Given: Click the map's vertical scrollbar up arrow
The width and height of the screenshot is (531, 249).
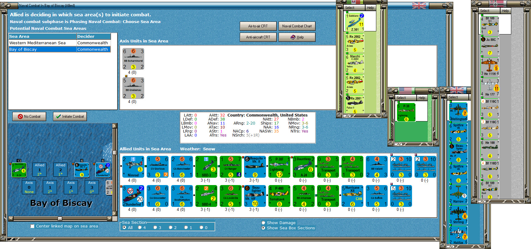Looking at the screenshot, I should click(x=115, y=125).
